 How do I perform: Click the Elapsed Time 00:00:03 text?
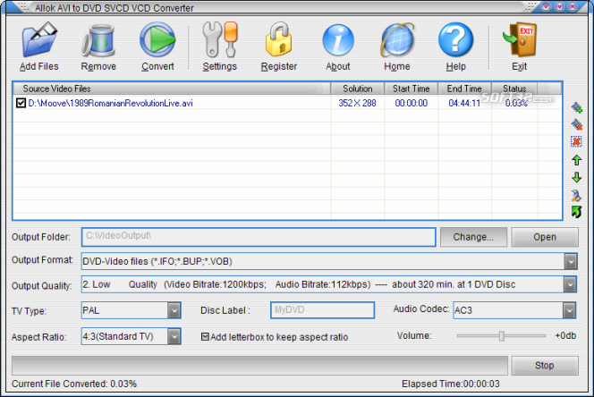click(x=451, y=384)
